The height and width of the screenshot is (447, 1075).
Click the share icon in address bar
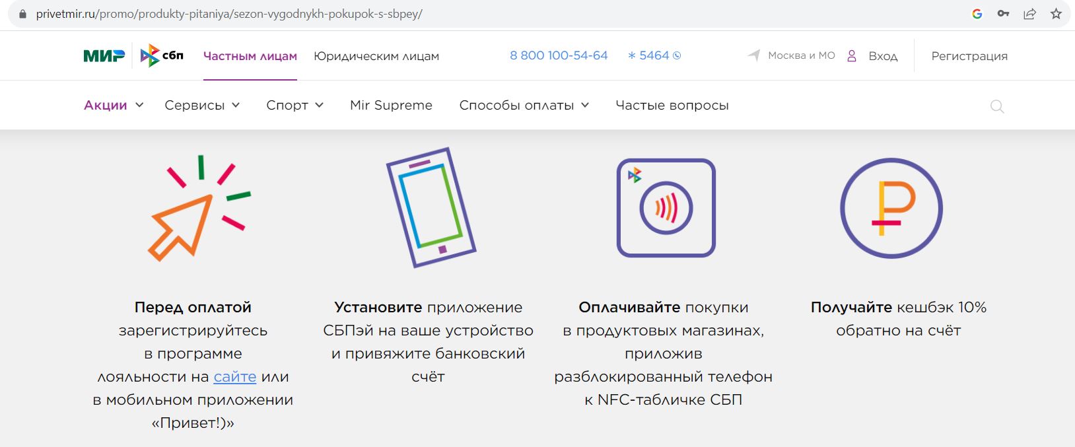click(1029, 14)
